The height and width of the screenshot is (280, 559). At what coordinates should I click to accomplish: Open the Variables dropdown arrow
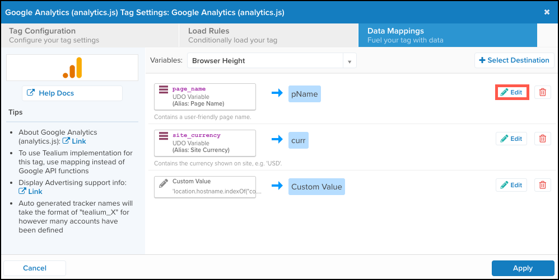[350, 61]
